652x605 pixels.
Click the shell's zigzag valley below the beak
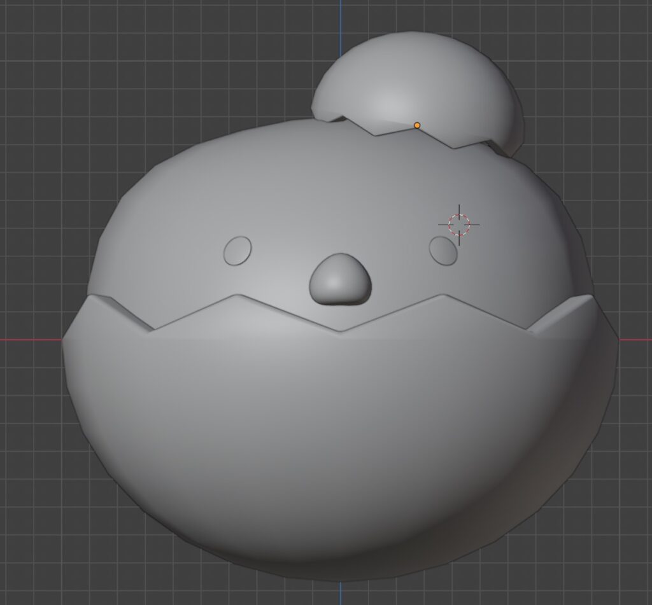(x=340, y=330)
